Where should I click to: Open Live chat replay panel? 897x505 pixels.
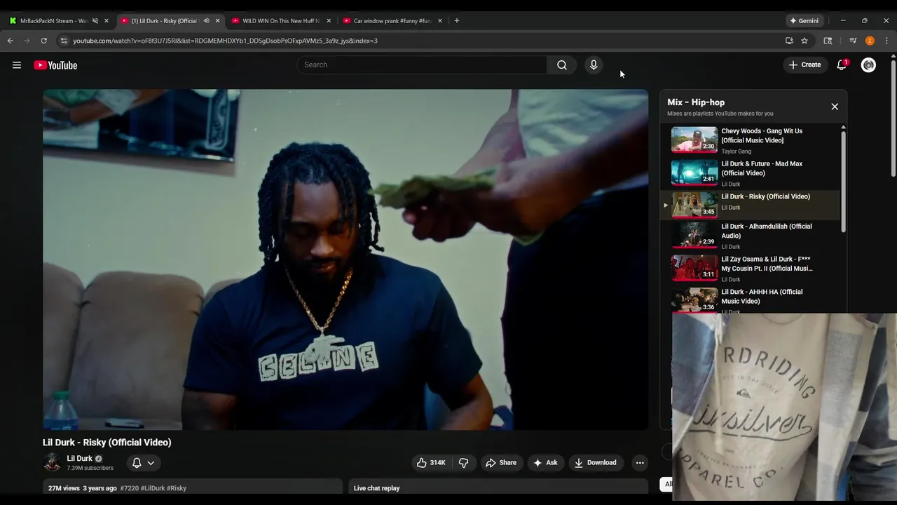[x=498, y=488]
